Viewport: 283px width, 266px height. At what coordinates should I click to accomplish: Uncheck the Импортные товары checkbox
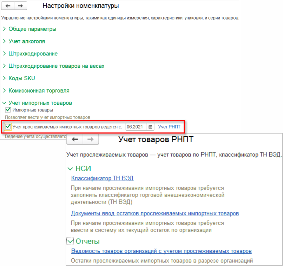click(8, 110)
